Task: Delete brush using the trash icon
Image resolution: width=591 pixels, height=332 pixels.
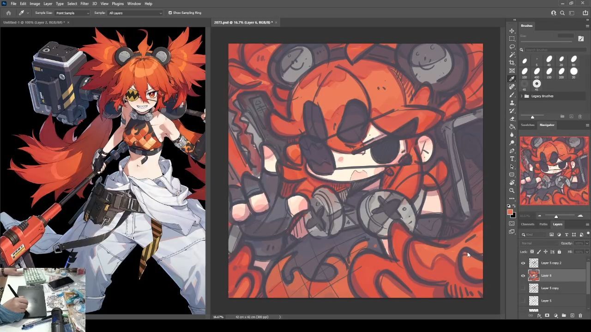Action: click(x=580, y=116)
